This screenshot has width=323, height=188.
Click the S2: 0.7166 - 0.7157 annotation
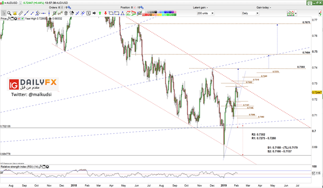click(279, 152)
